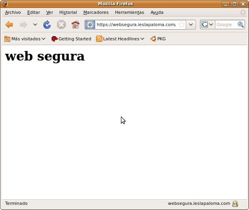This screenshot has width=249, height=210.
Task: Expand the address bar URL dropdown
Action: tap(191, 25)
